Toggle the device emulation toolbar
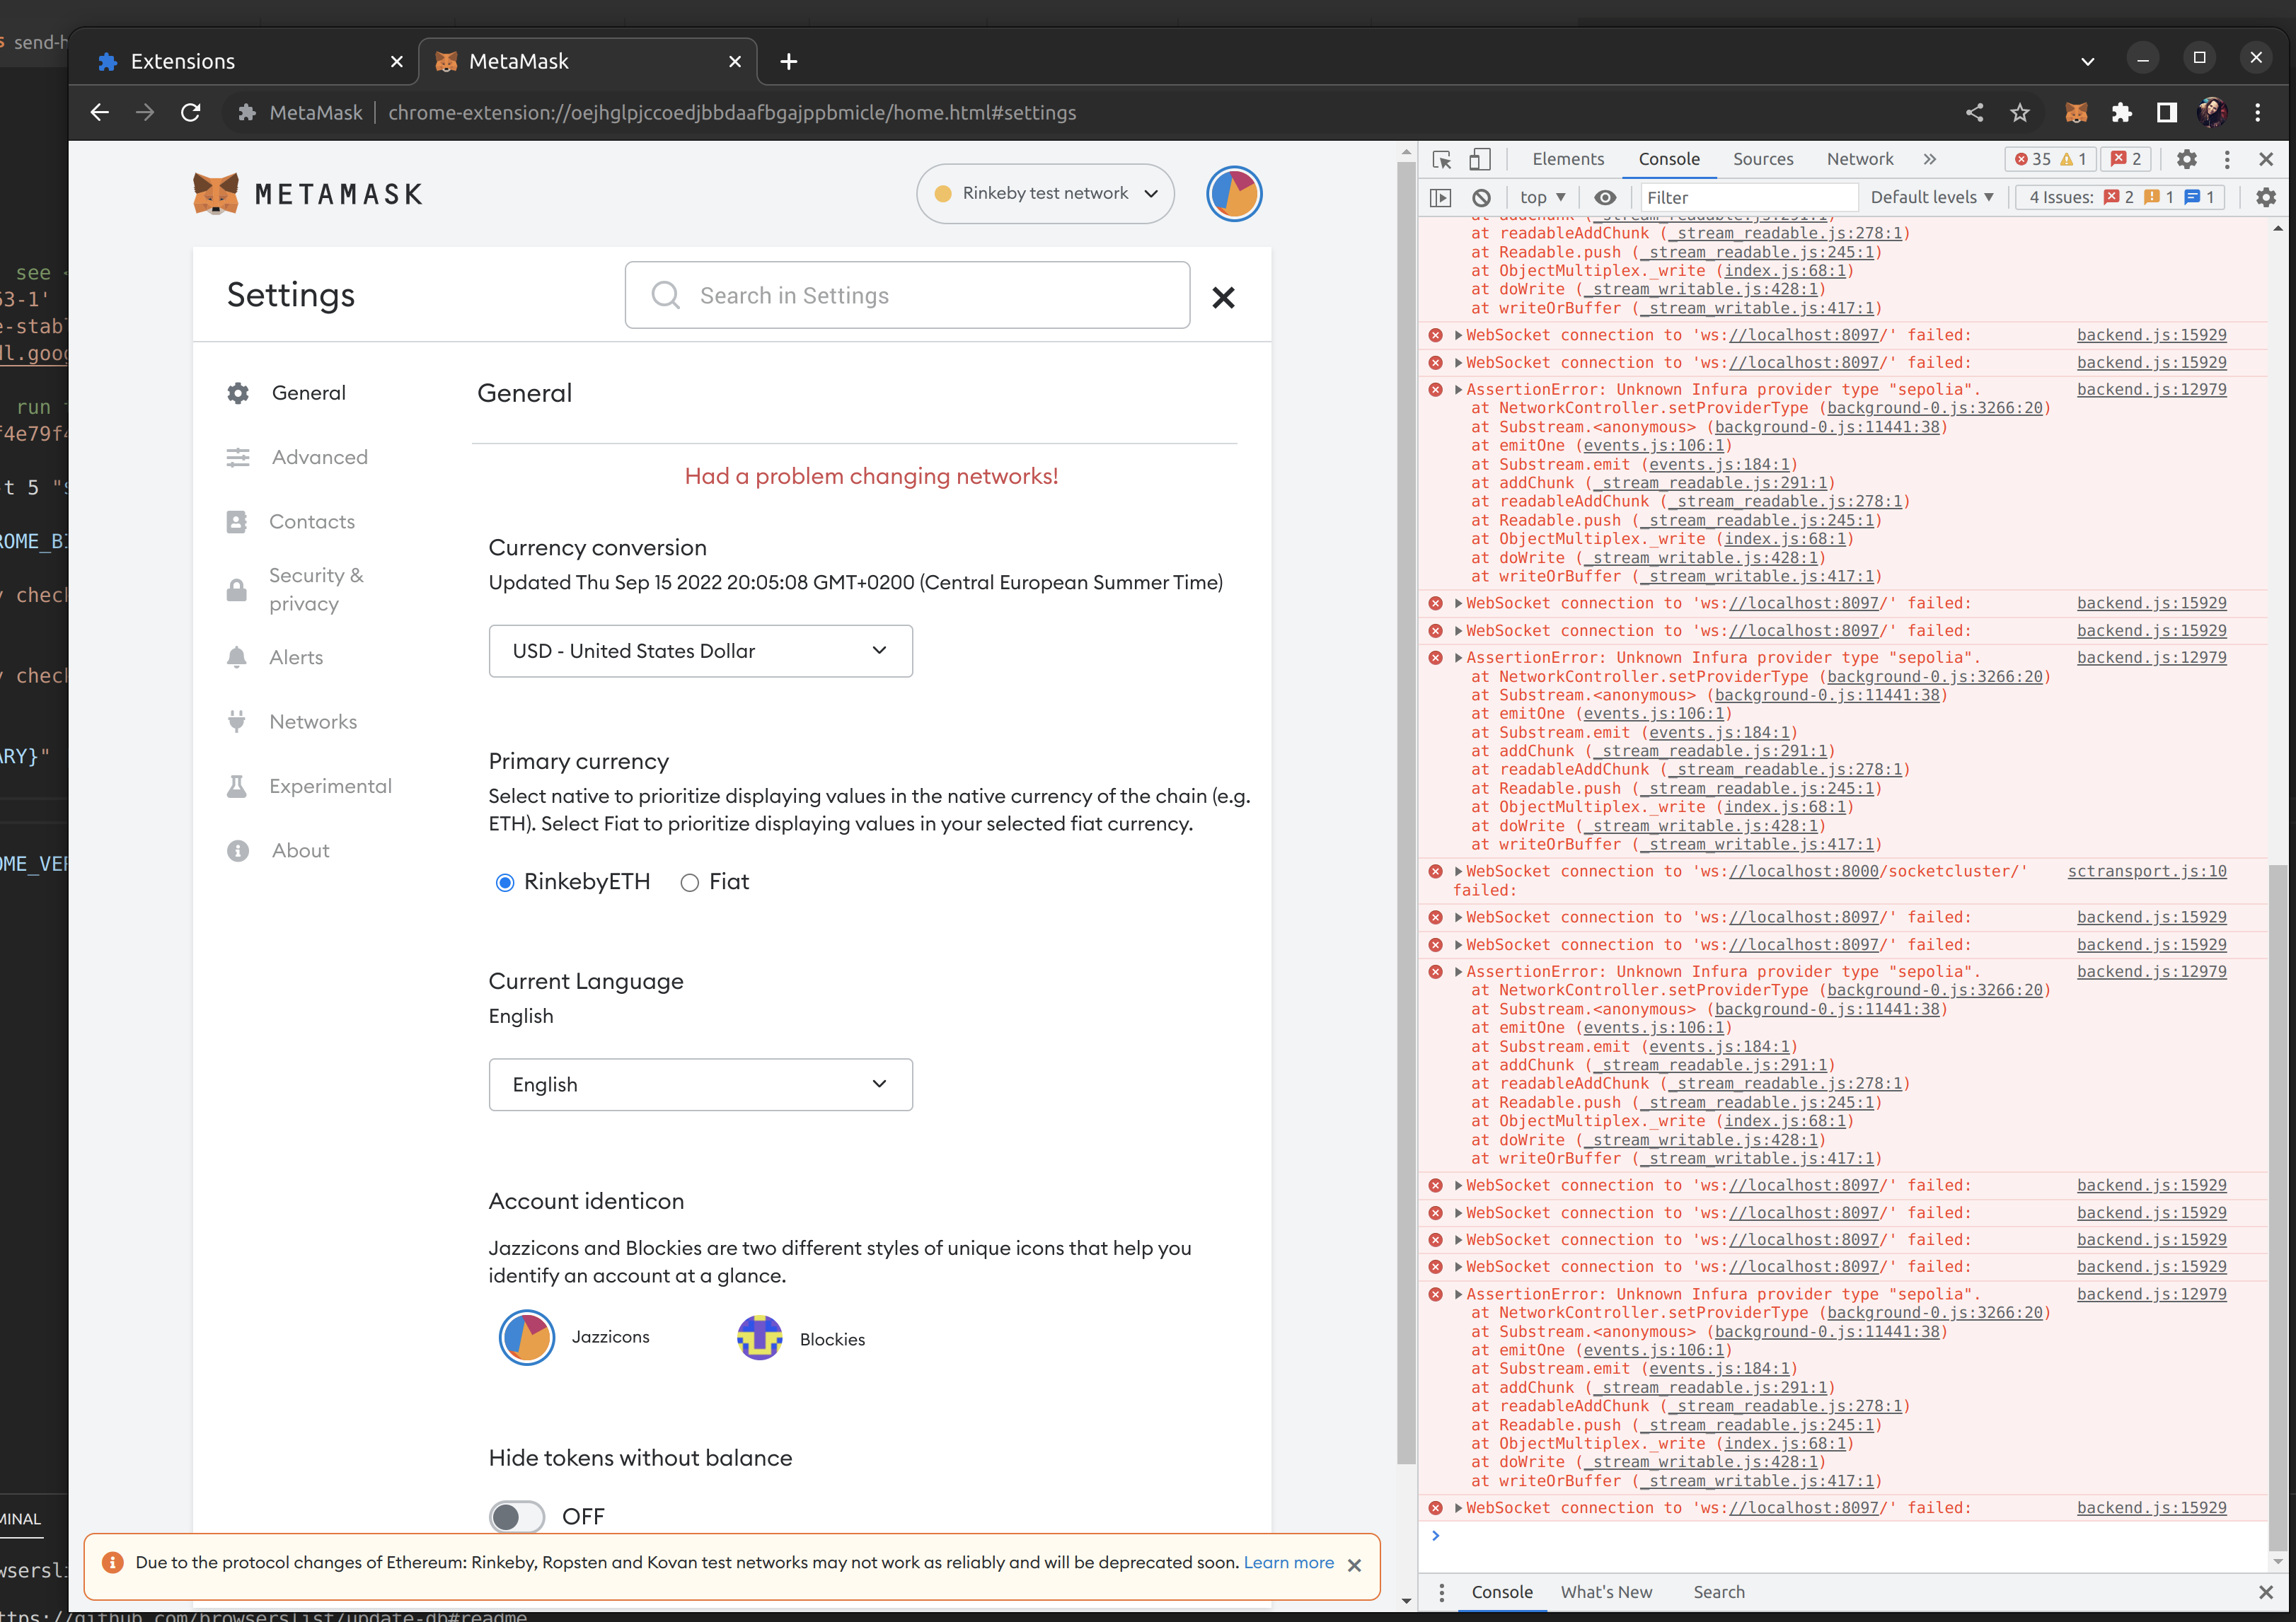The width and height of the screenshot is (2296, 1622). click(1480, 158)
